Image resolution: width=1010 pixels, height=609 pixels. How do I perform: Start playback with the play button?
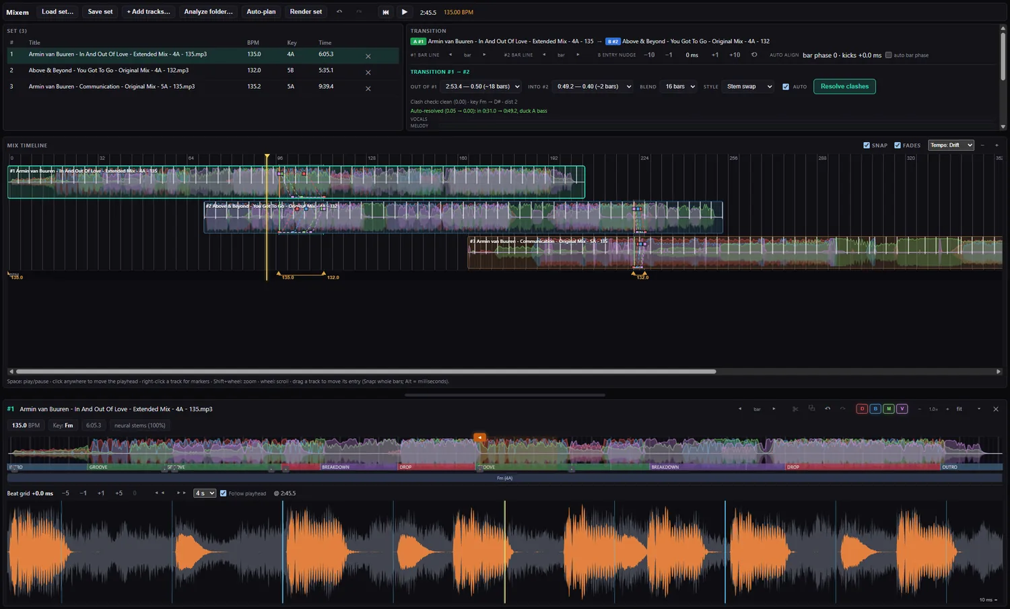[x=404, y=12]
